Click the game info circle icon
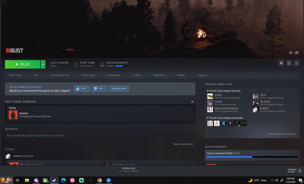 coord(289,63)
